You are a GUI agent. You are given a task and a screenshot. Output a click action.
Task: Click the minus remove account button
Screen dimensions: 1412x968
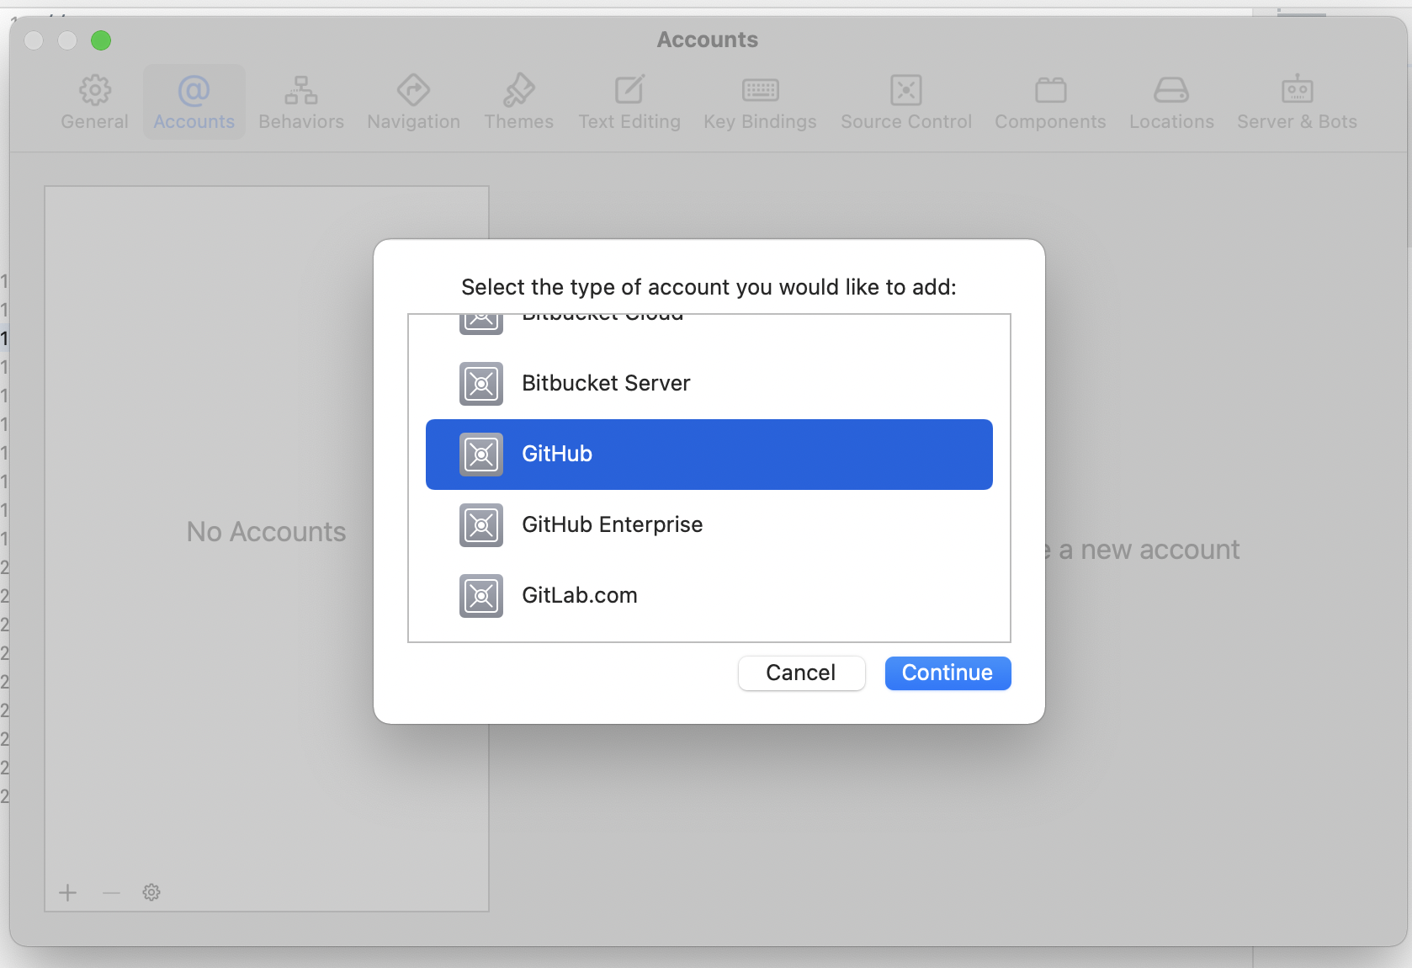[111, 892]
